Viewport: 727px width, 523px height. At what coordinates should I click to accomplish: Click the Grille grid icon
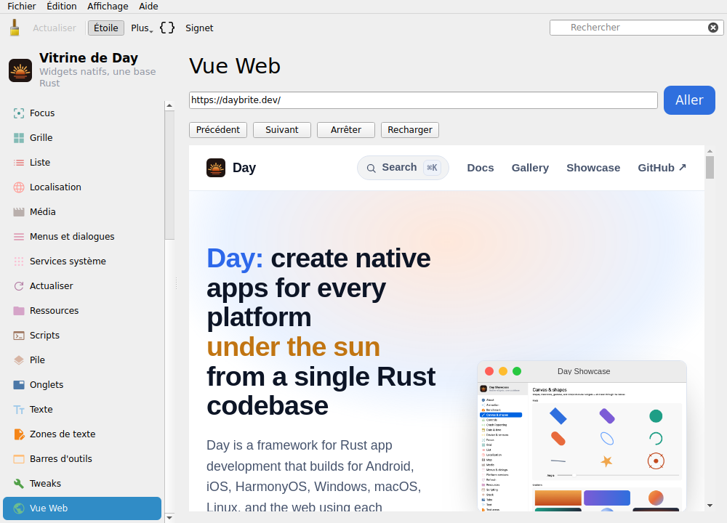tap(19, 137)
